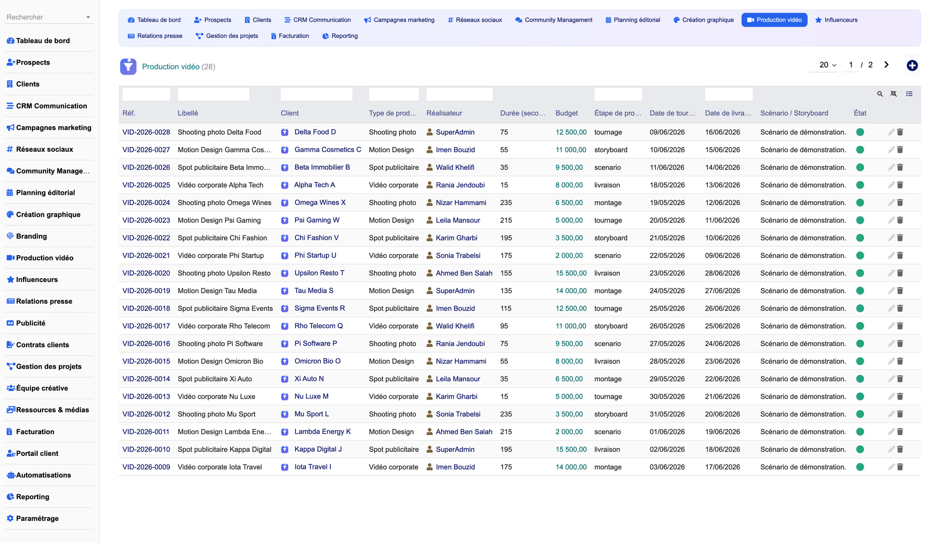938x543 pixels.
Task: Switch to the Planning éditorial tab
Action: [x=632, y=20]
